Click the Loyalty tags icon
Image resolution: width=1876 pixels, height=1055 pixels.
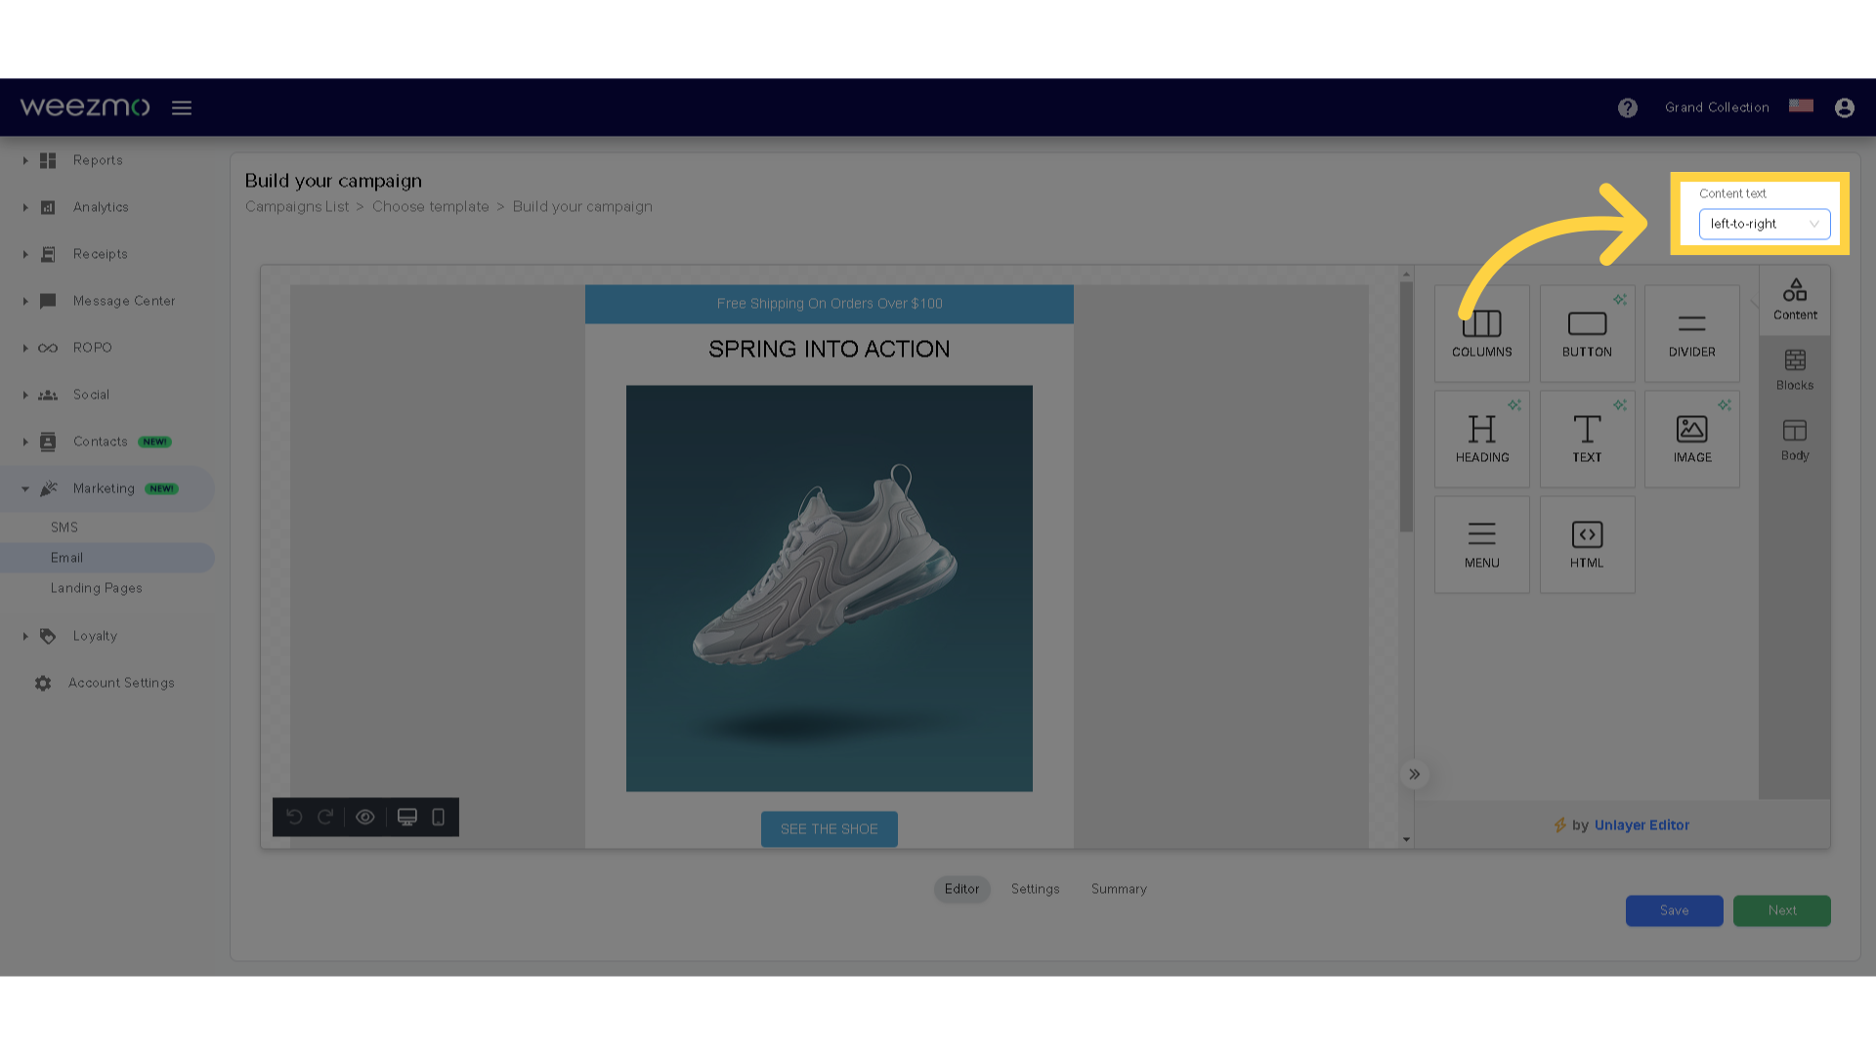tap(48, 636)
